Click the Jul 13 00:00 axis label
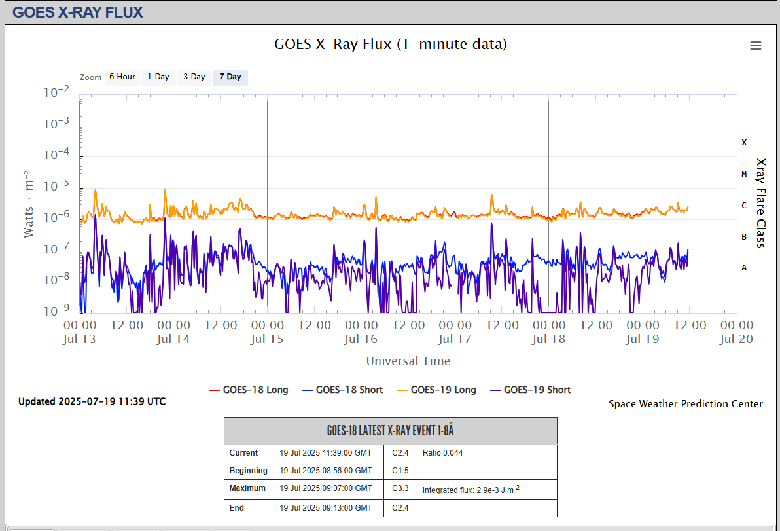This screenshot has width=780, height=531. (x=80, y=332)
